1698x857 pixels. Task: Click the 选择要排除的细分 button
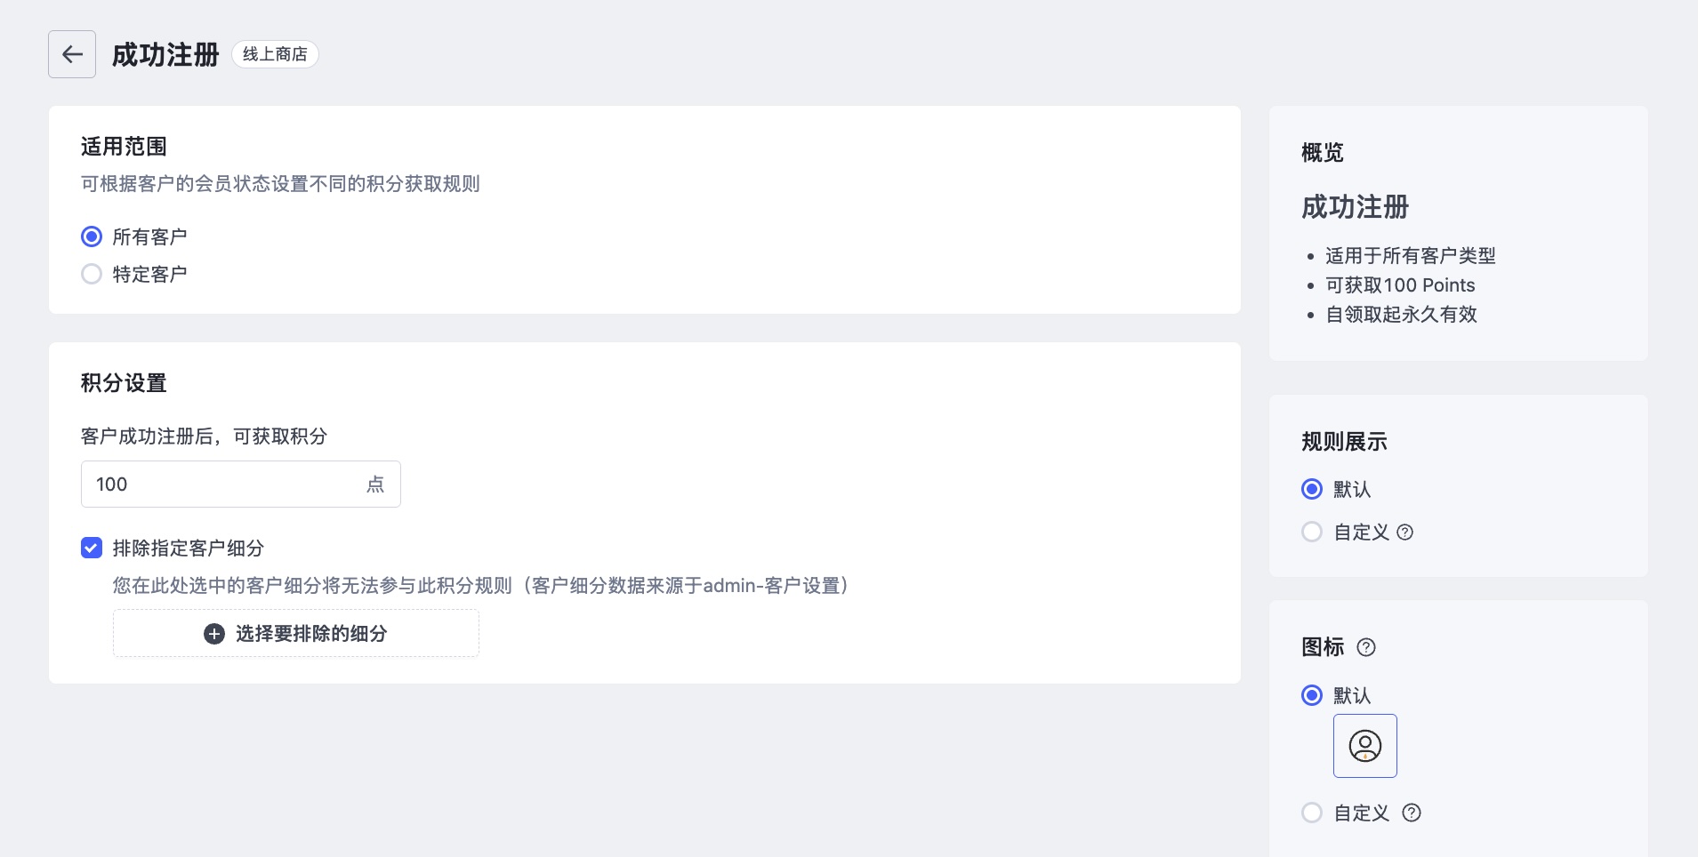click(x=296, y=633)
